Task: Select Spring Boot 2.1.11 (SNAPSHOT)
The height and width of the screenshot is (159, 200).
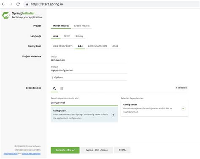Action: (x=97, y=46)
